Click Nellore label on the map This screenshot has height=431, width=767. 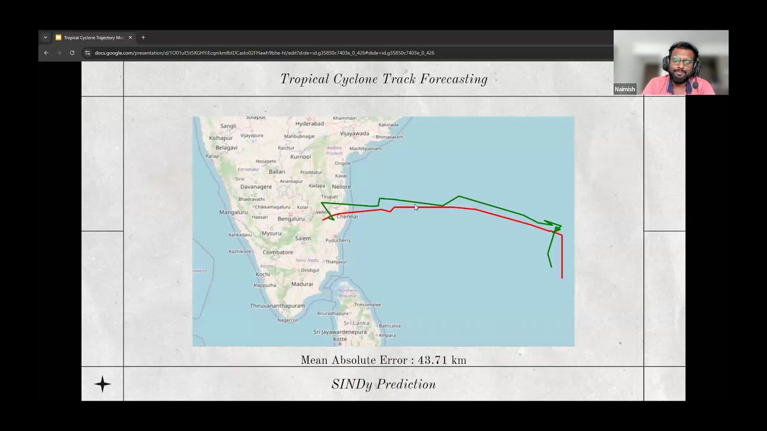click(341, 187)
